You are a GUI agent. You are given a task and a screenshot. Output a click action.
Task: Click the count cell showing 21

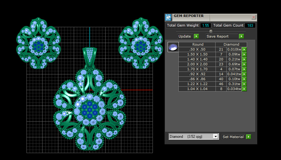(x=221, y=49)
